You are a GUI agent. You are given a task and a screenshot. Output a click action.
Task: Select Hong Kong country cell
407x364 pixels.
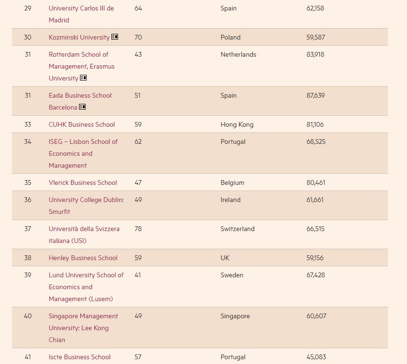pos(237,125)
